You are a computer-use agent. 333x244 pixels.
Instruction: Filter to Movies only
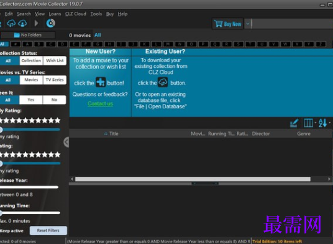click(31, 80)
